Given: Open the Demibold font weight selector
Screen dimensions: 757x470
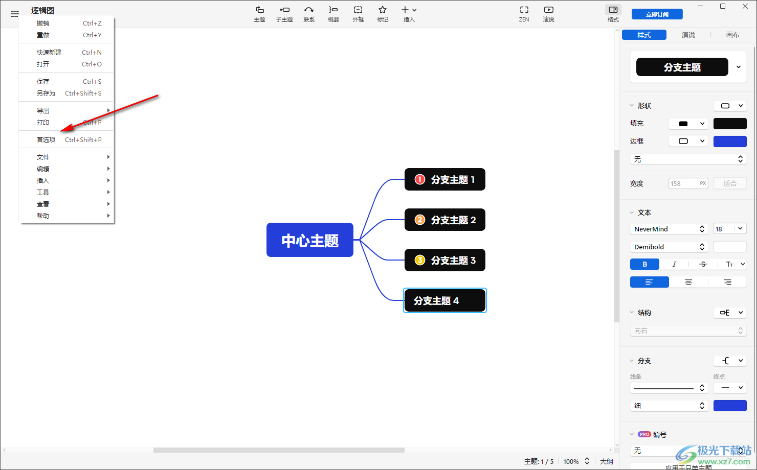Looking at the screenshot, I should [670, 247].
